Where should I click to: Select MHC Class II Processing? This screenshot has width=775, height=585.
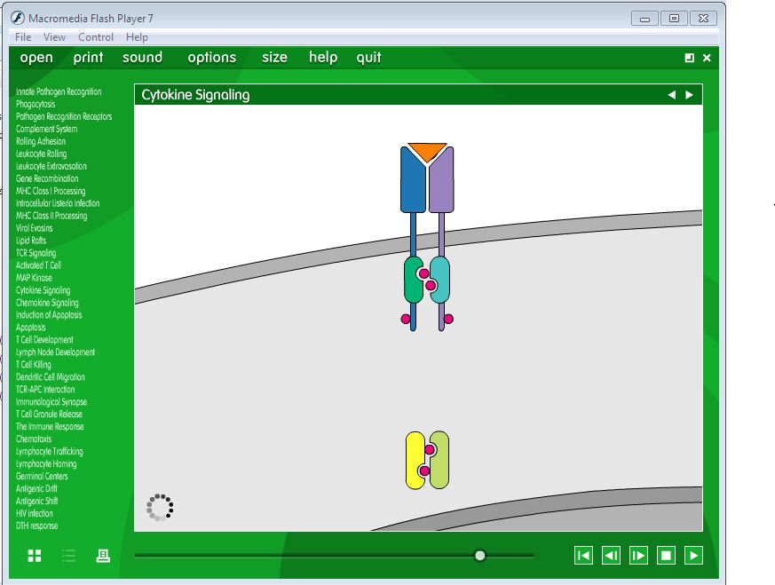click(x=51, y=216)
